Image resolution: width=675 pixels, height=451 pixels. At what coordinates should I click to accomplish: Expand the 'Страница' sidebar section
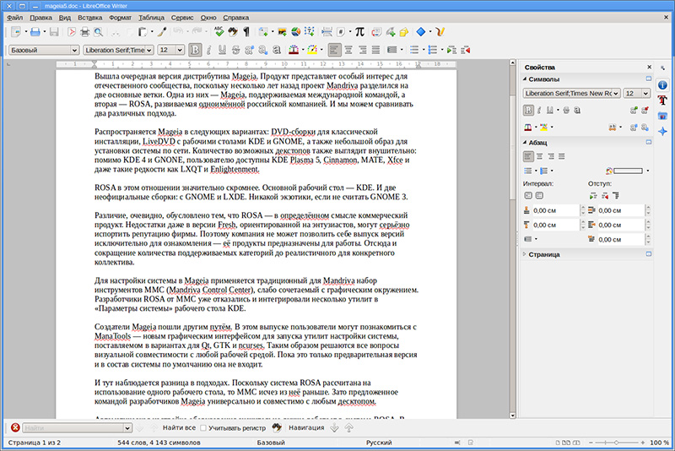(524, 254)
